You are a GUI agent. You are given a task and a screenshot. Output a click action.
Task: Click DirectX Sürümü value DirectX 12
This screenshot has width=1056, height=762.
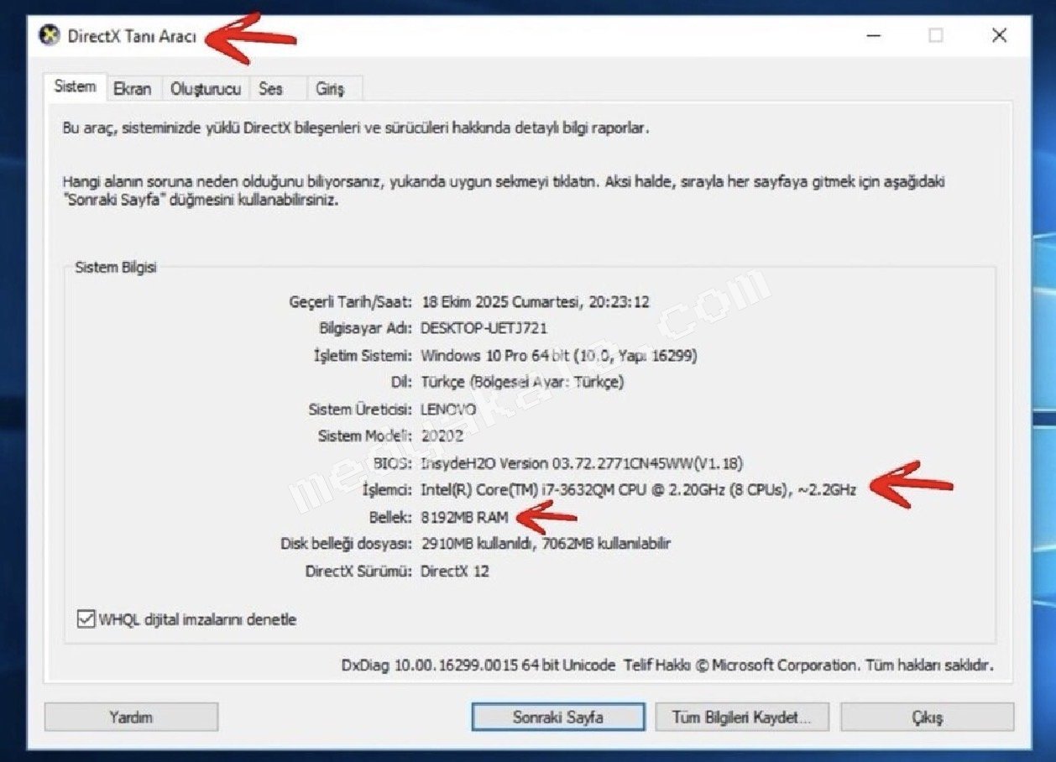[x=454, y=571]
